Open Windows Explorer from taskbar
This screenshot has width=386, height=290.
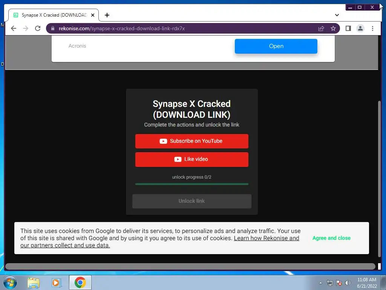pyautogui.click(x=34, y=282)
